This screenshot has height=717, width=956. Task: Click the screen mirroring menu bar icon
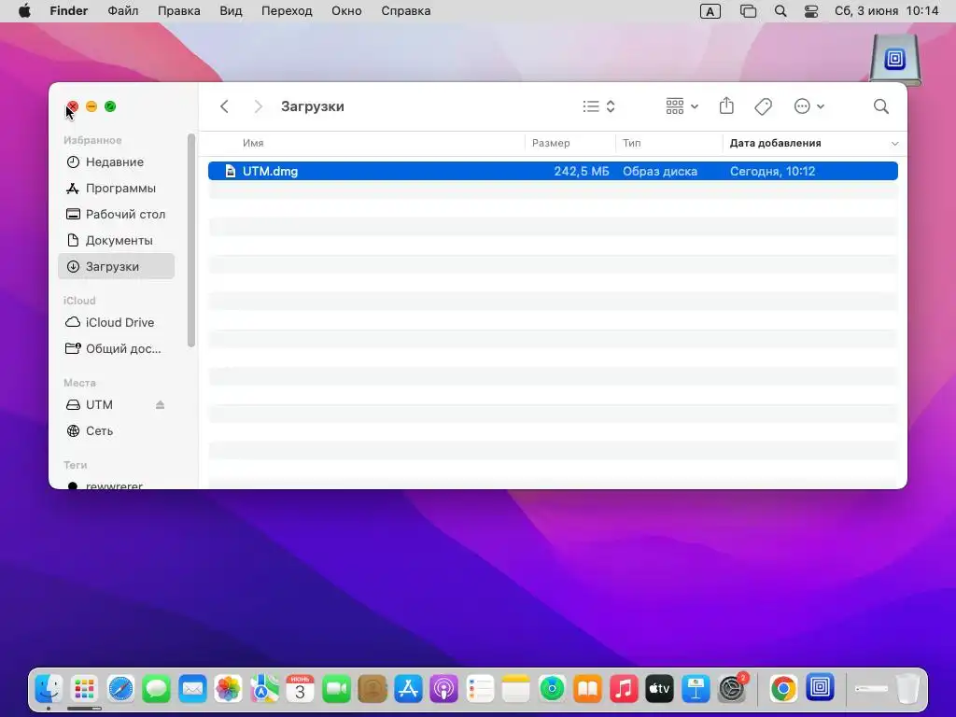[x=748, y=11]
